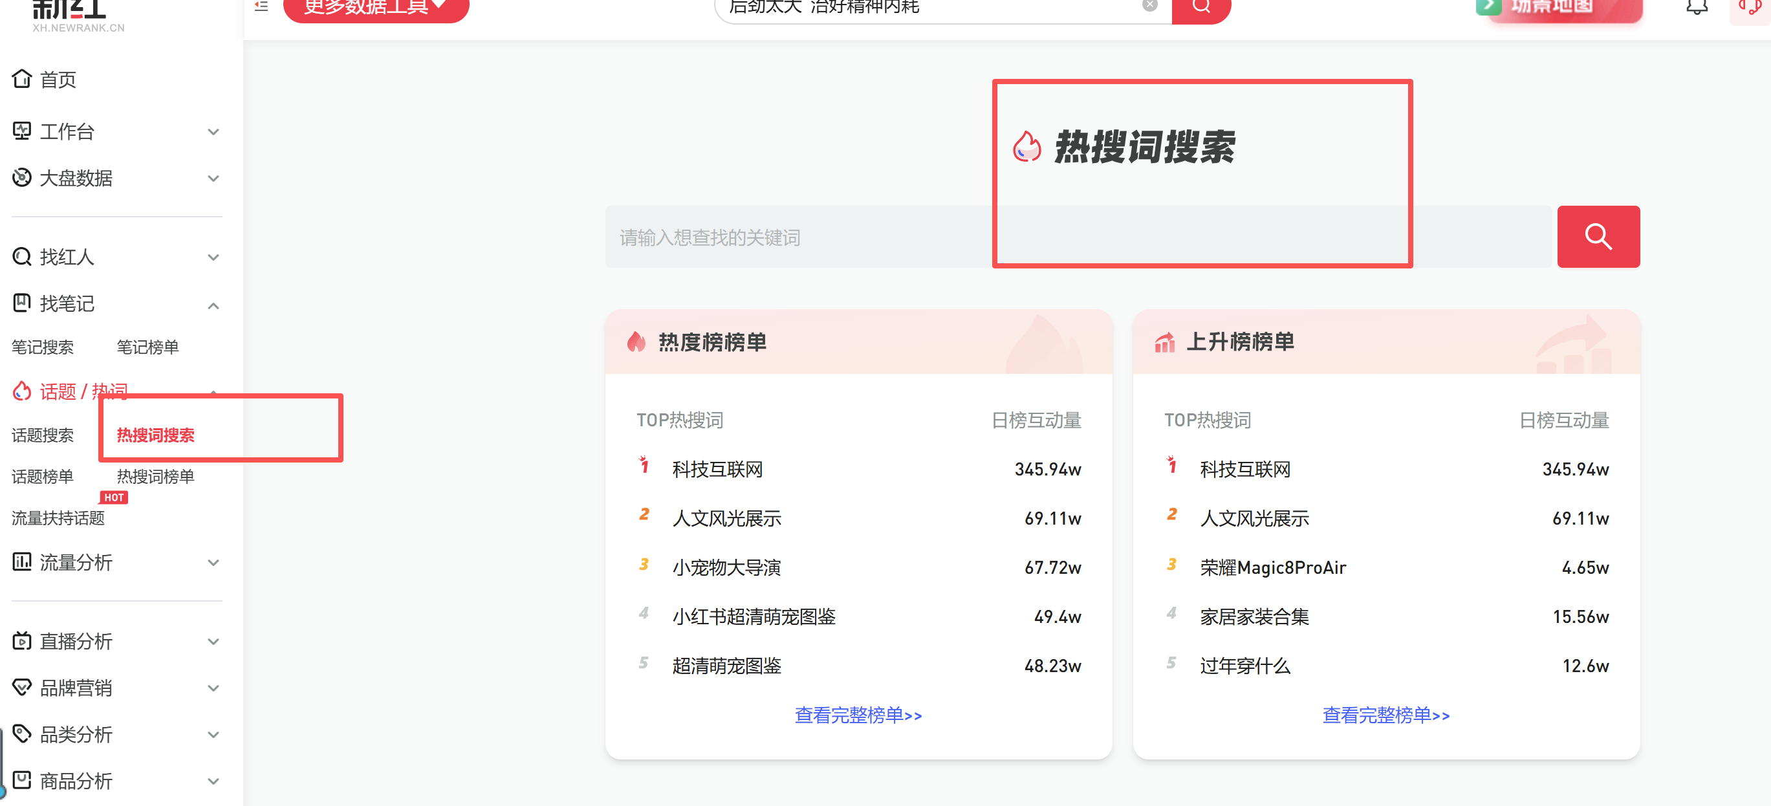The height and width of the screenshot is (806, 1771).
Task: Collapse the sidebar with menu icon
Action: pos(261,6)
